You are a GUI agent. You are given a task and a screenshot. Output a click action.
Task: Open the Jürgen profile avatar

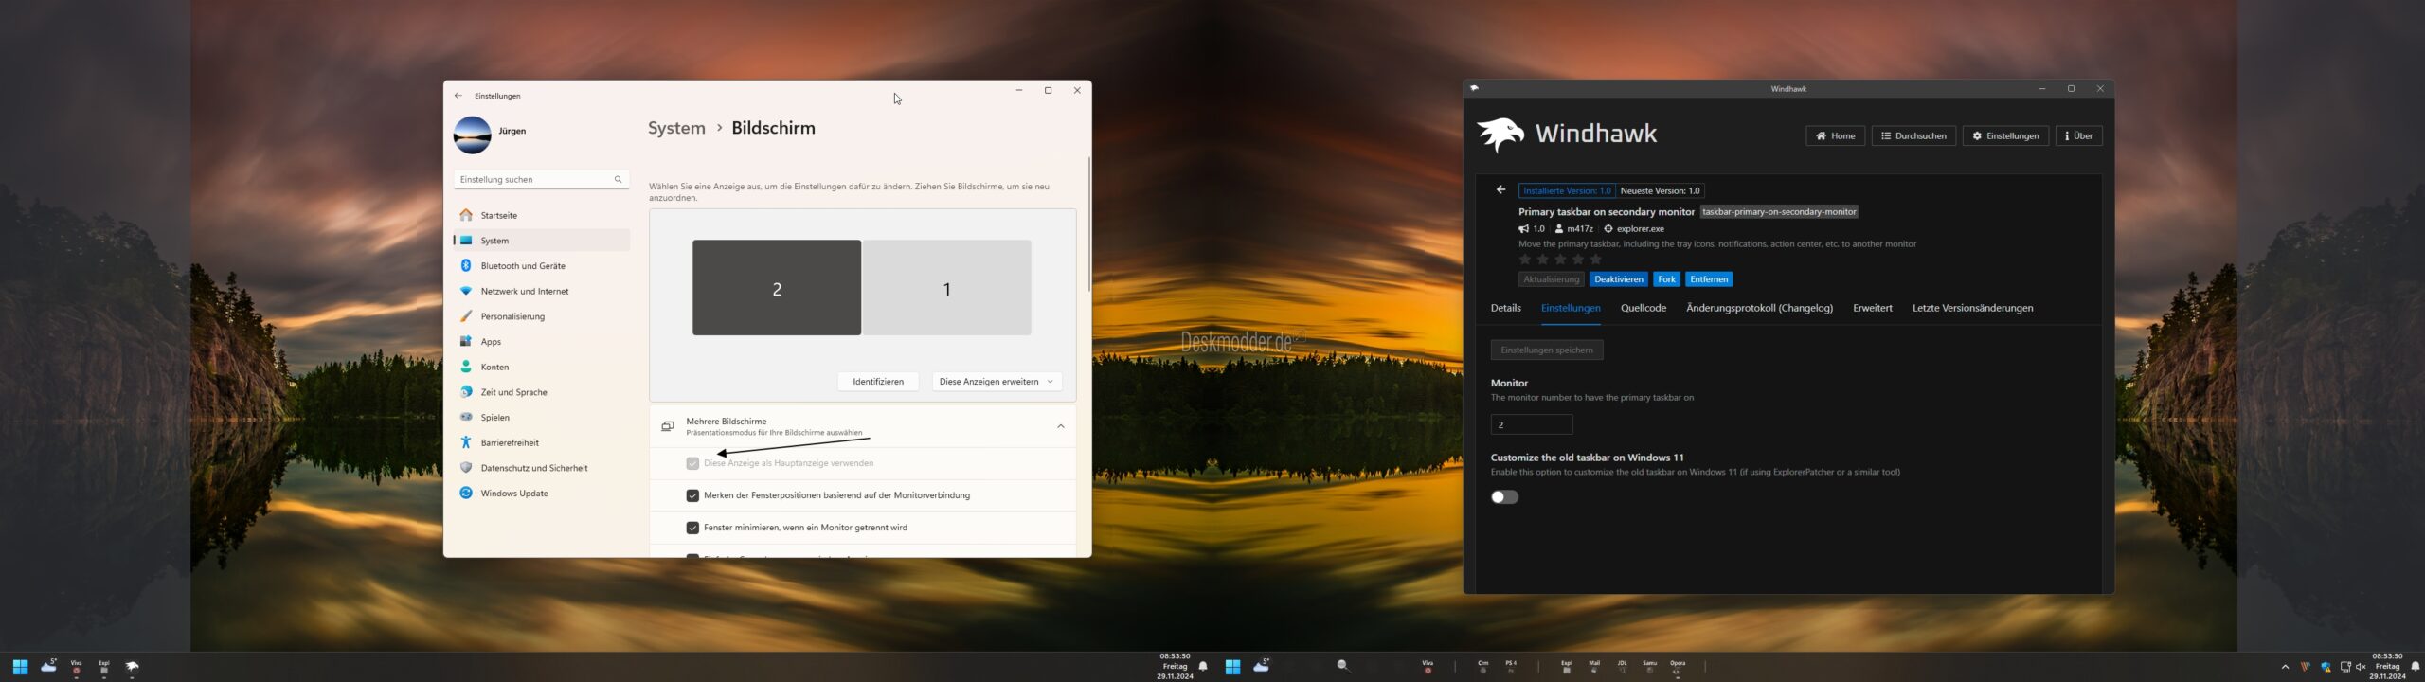pyautogui.click(x=472, y=135)
